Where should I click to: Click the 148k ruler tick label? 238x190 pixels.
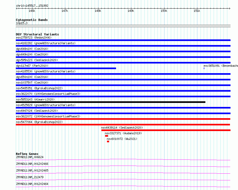click(x=98, y=11)
